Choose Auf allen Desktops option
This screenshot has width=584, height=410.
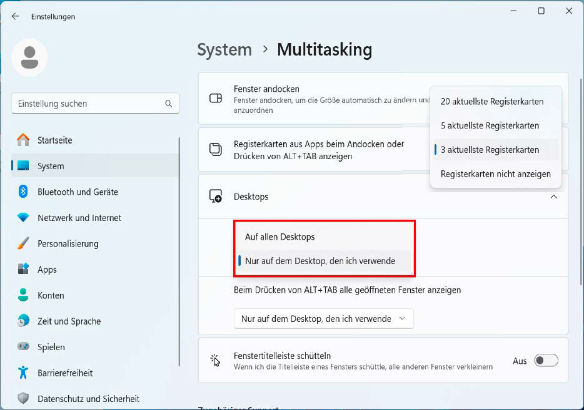(324, 237)
